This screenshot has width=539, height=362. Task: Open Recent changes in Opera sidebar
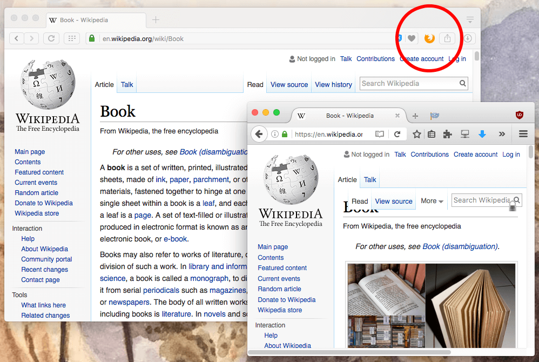[44, 270]
